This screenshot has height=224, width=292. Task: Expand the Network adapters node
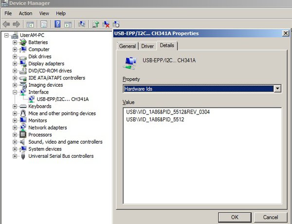pyautogui.click(x=15, y=128)
